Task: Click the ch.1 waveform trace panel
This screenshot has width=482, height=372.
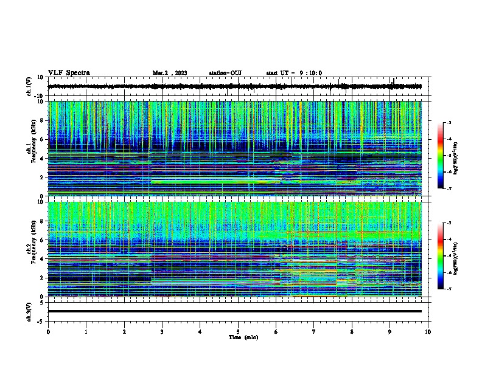Action: 237,86
